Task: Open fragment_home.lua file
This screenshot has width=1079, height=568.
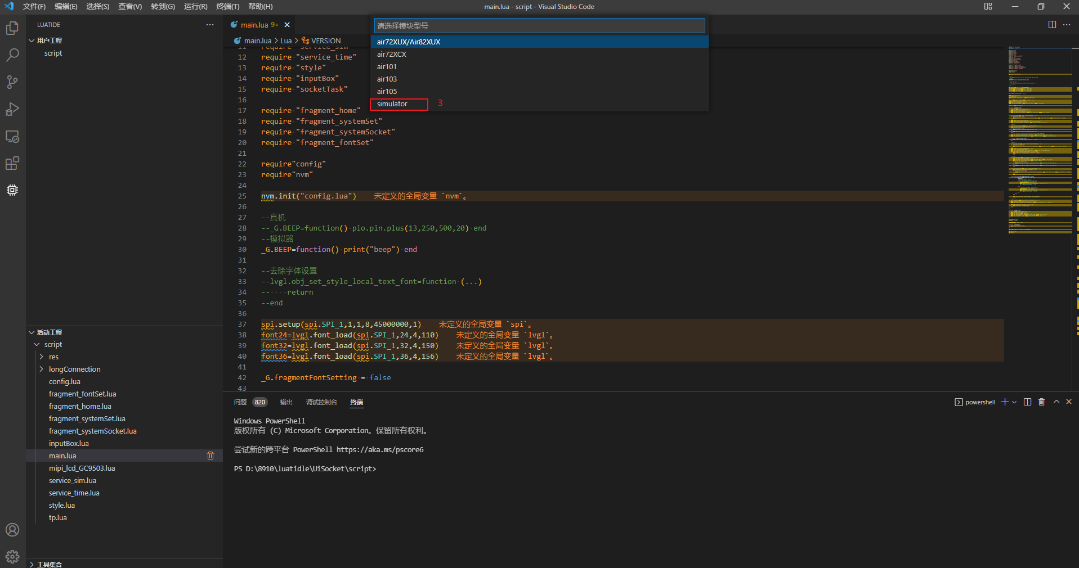Action: point(124,406)
